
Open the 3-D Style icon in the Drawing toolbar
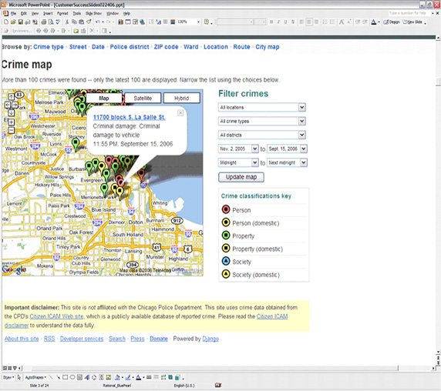coord(178,377)
